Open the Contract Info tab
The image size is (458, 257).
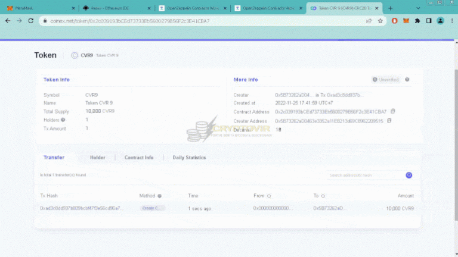(138, 158)
